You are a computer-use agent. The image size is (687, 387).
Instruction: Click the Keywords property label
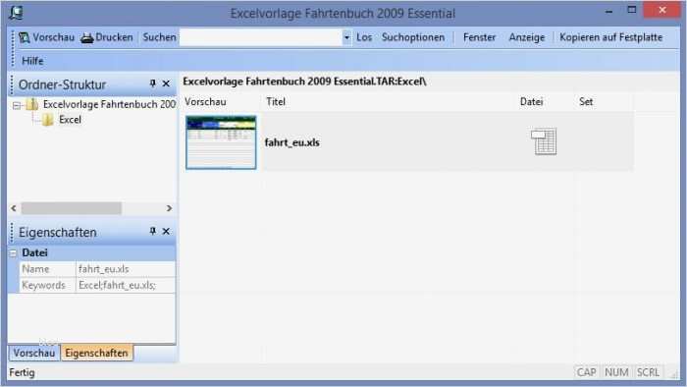(43, 285)
